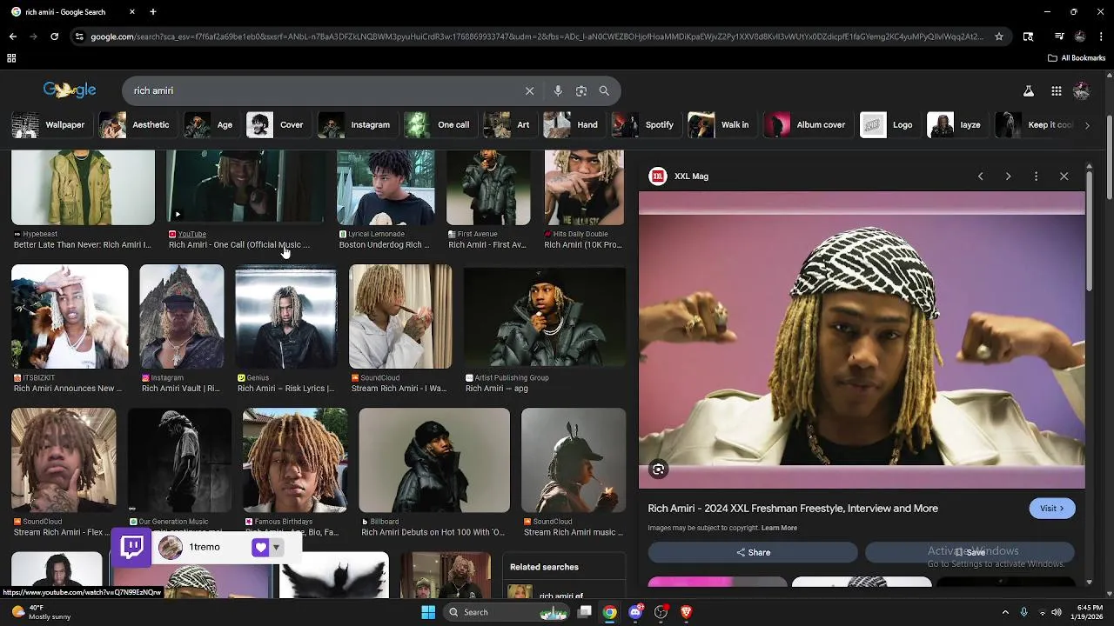Open Famous Birthdays thumbnail
The height and width of the screenshot is (626, 1114).
pos(295,460)
